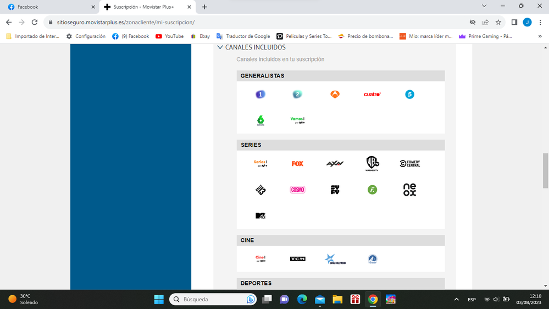Click the La 2 channel logo
This screenshot has height=309, width=549.
pos(297,94)
